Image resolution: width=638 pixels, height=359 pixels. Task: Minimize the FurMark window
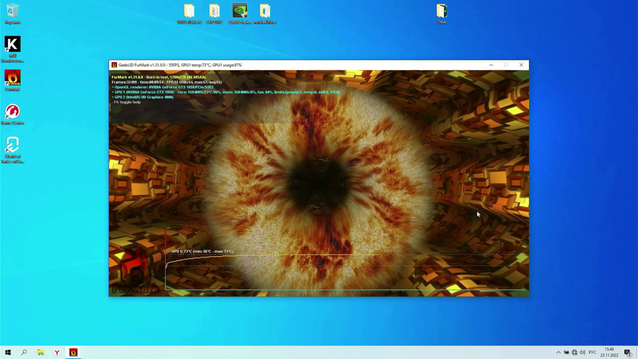491,65
